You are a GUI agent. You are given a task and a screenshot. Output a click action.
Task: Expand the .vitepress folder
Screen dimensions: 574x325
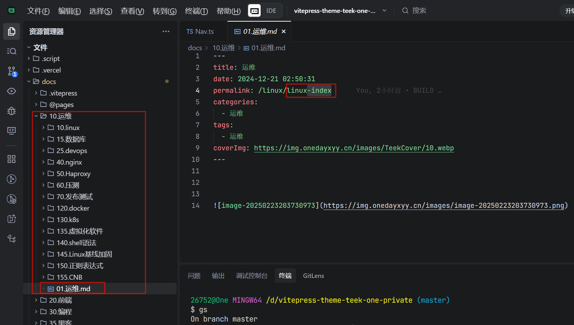point(36,93)
